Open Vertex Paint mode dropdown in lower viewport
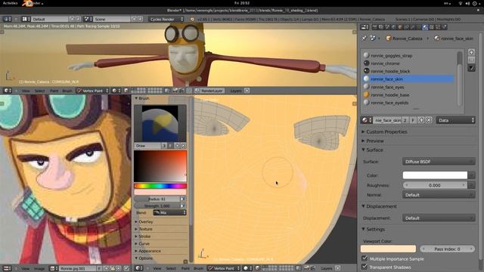 (x=224, y=268)
